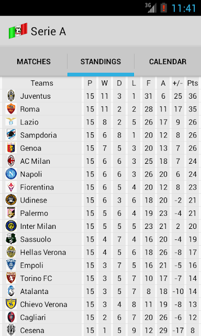Select the Inter Milan crest
Image resolution: width=201 pixels, height=336 pixels.
(x=11, y=226)
